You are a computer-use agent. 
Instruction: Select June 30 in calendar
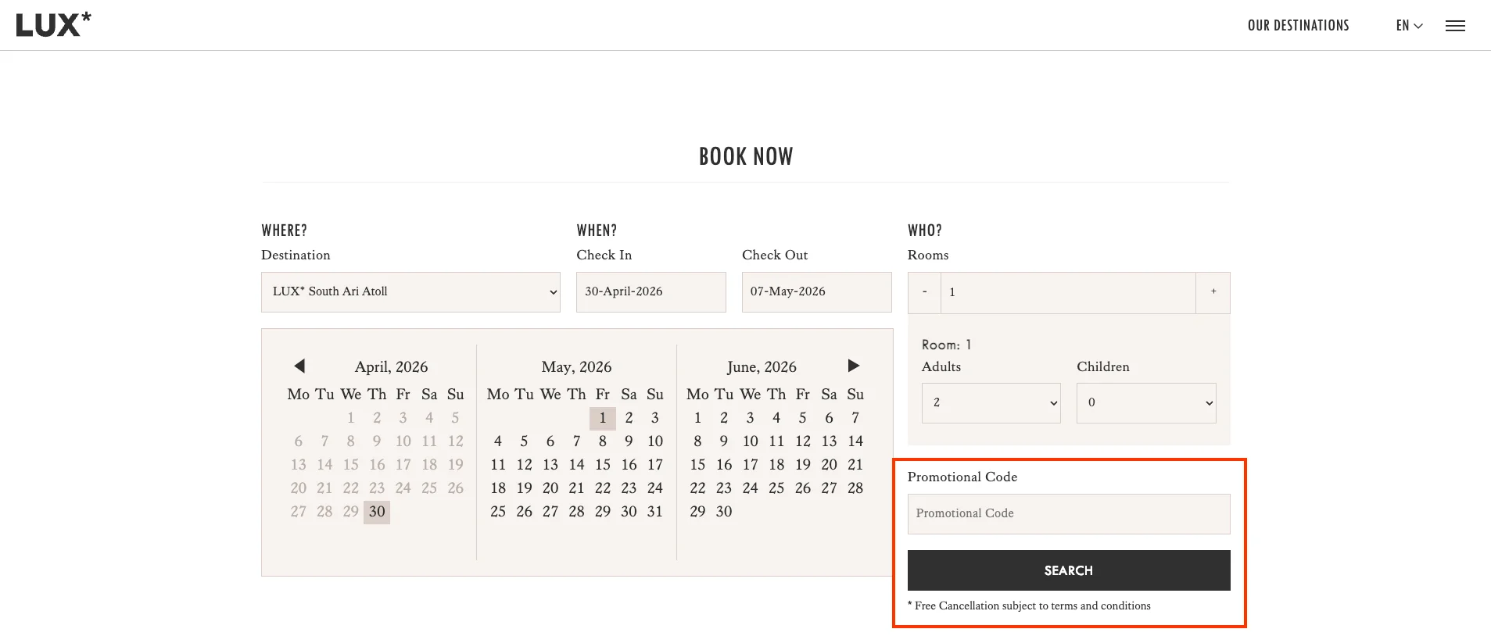(724, 512)
